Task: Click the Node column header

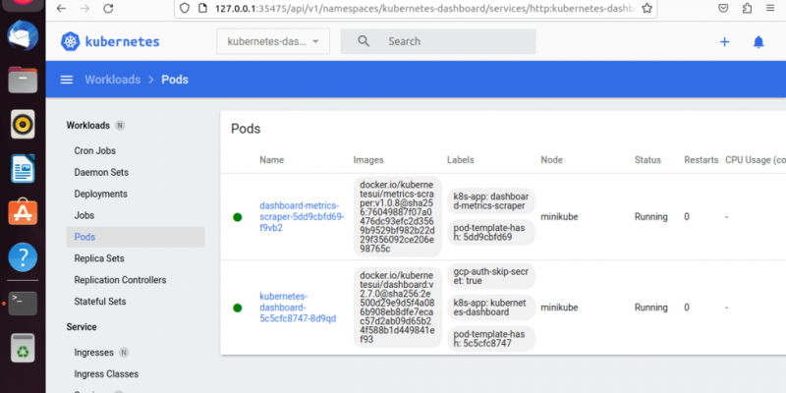Action: click(551, 160)
